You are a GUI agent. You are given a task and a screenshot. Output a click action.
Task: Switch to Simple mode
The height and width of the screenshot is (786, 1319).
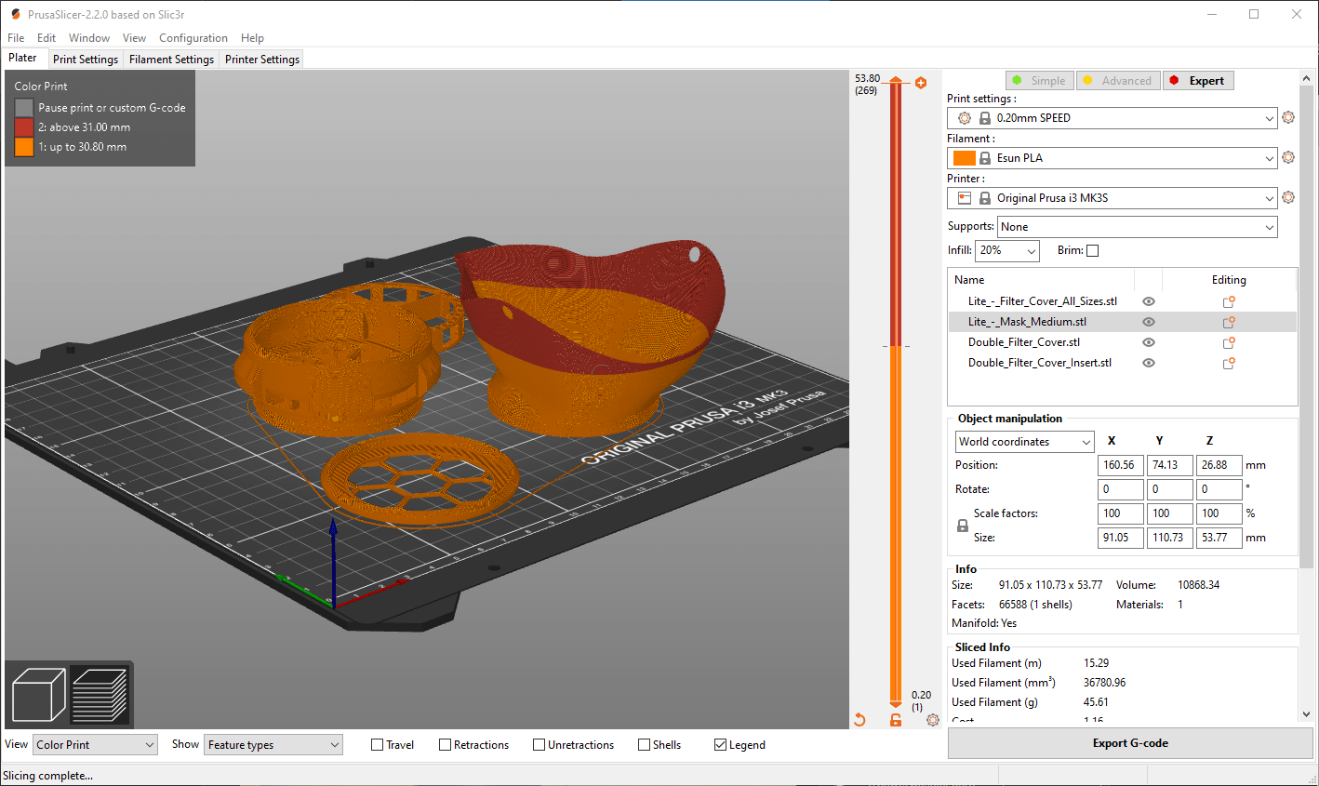coord(1039,80)
